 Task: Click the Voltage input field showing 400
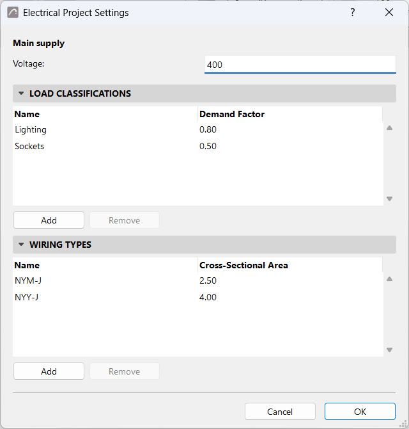300,65
